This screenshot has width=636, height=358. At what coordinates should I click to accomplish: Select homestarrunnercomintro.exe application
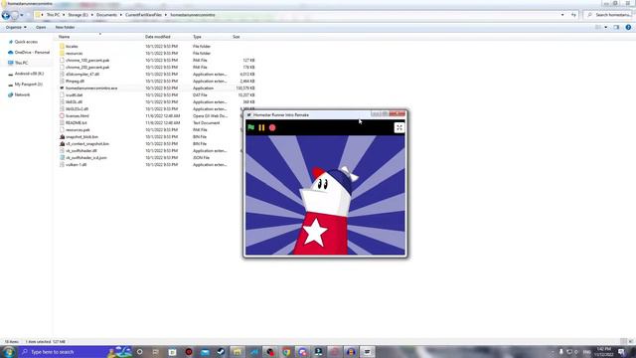pyautogui.click(x=91, y=89)
